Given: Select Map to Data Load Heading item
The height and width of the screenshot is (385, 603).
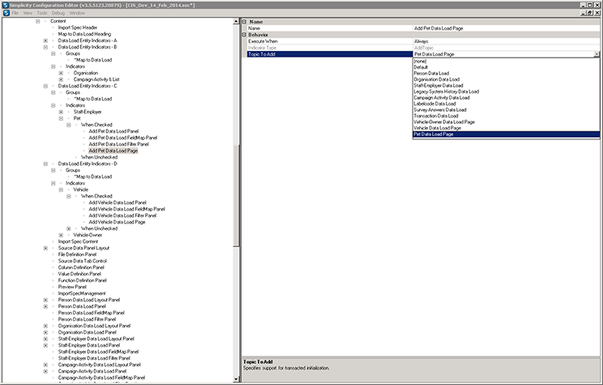Looking at the screenshot, I should pos(84,34).
